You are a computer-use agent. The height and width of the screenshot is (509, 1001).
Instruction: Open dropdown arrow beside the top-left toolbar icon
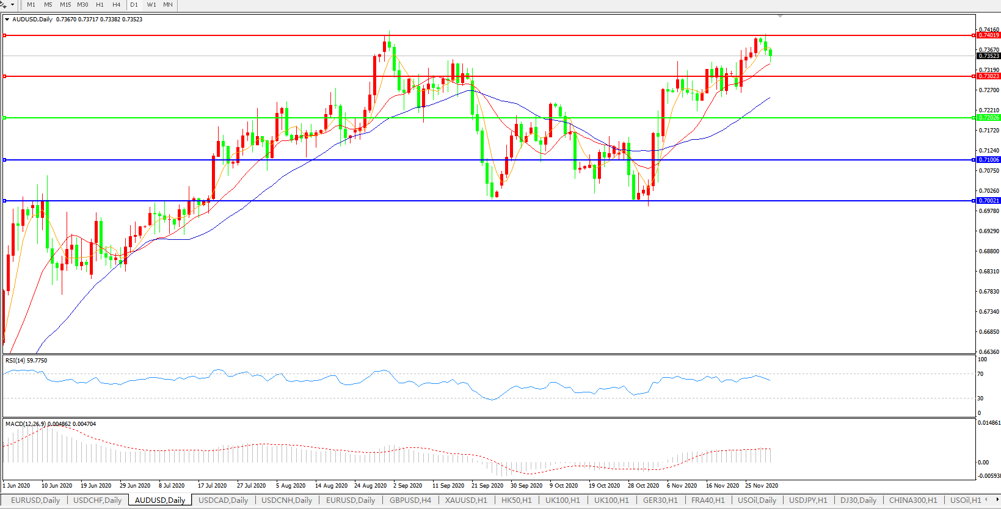(13, 5)
